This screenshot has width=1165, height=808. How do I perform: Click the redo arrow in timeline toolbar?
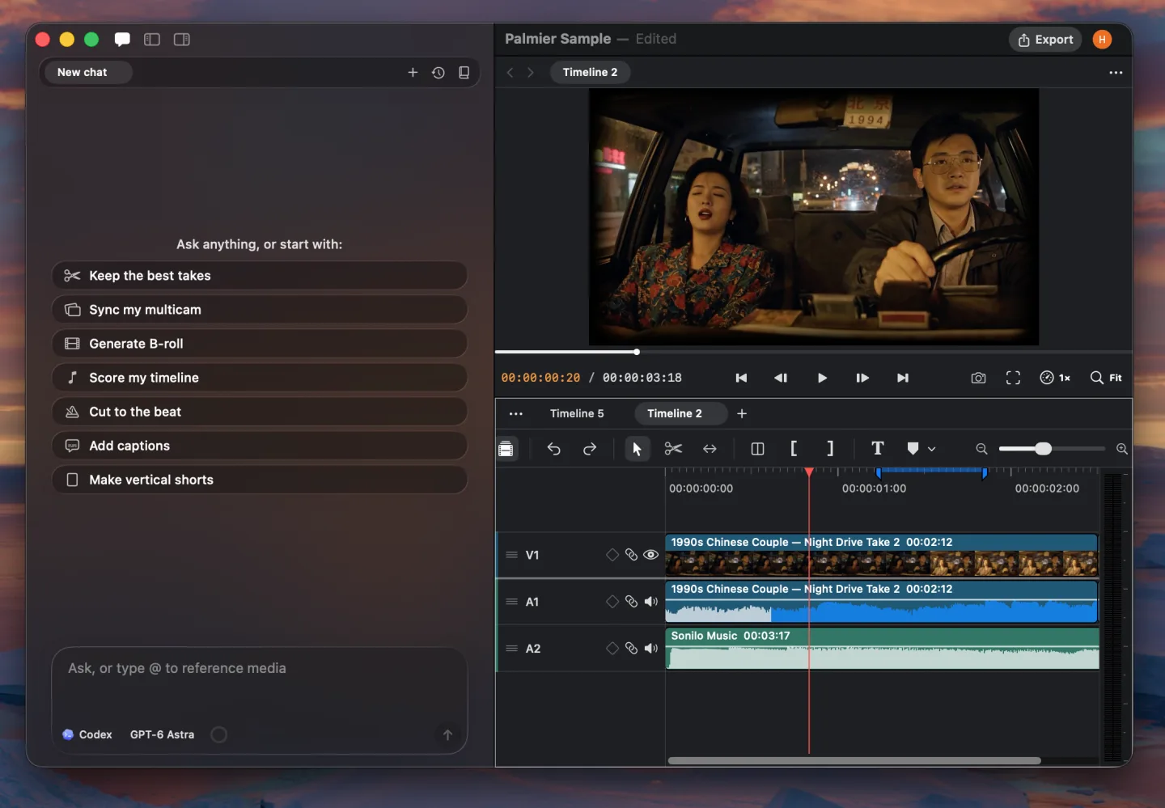point(590,449)
